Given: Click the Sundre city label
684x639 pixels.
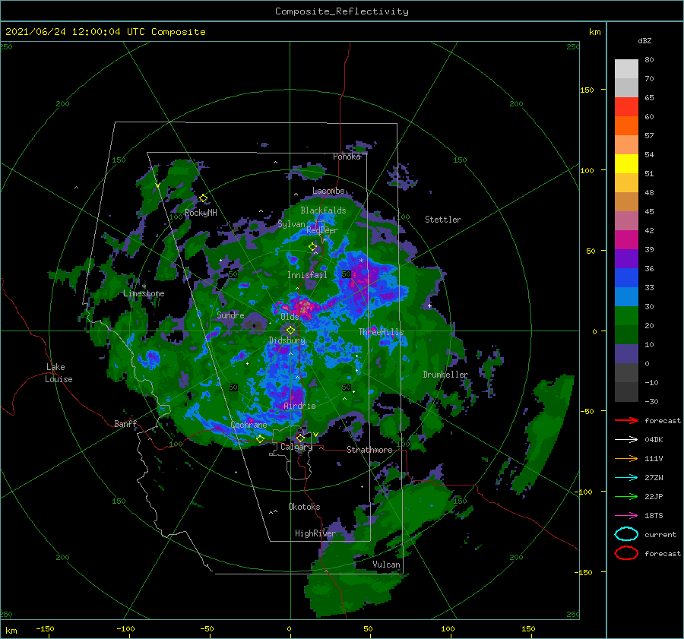Looking at the screenshot, I should pos(230,315).
